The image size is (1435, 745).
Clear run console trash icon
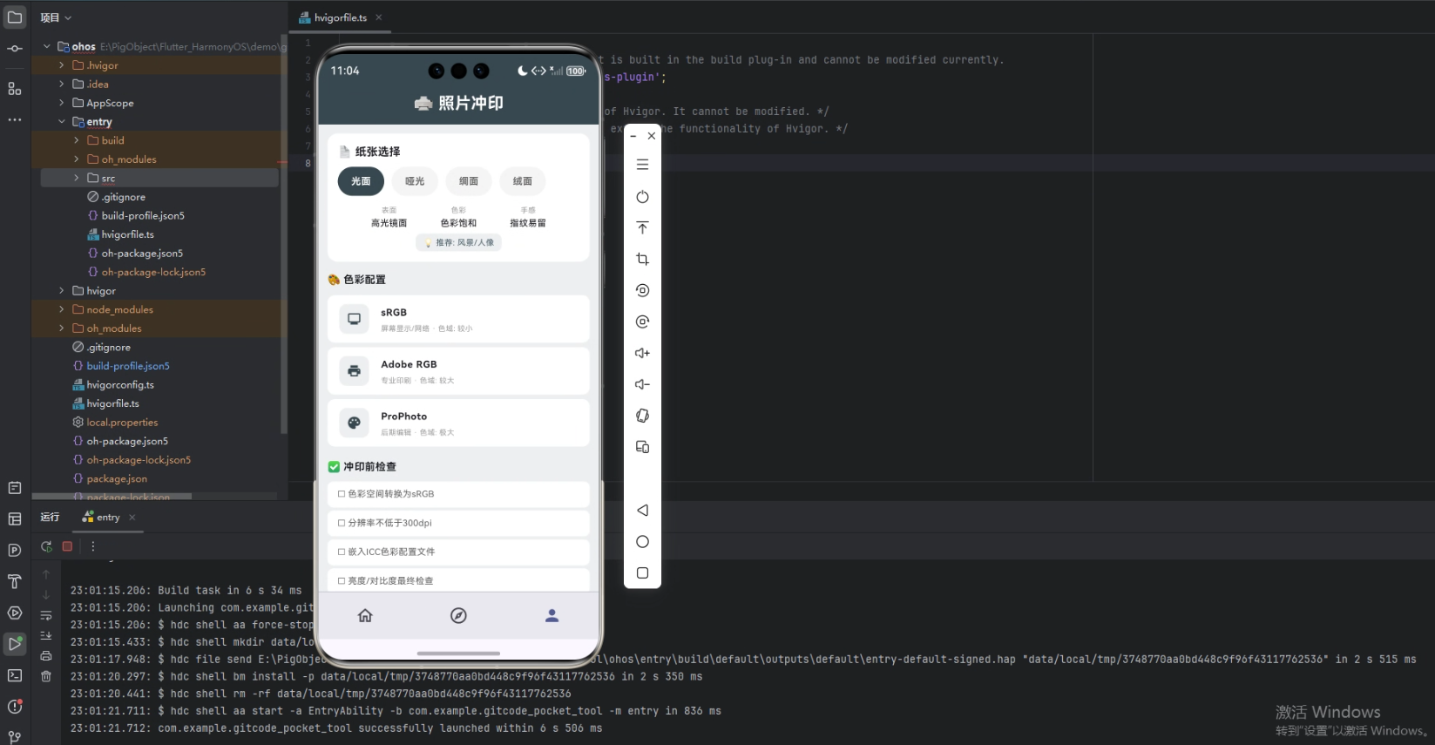(46, 676)
